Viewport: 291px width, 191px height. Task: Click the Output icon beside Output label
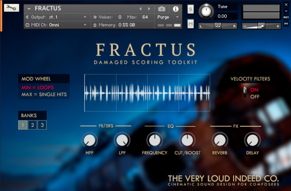pos(27,17)
